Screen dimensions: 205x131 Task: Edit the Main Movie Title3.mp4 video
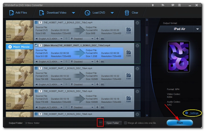[129, 54]
